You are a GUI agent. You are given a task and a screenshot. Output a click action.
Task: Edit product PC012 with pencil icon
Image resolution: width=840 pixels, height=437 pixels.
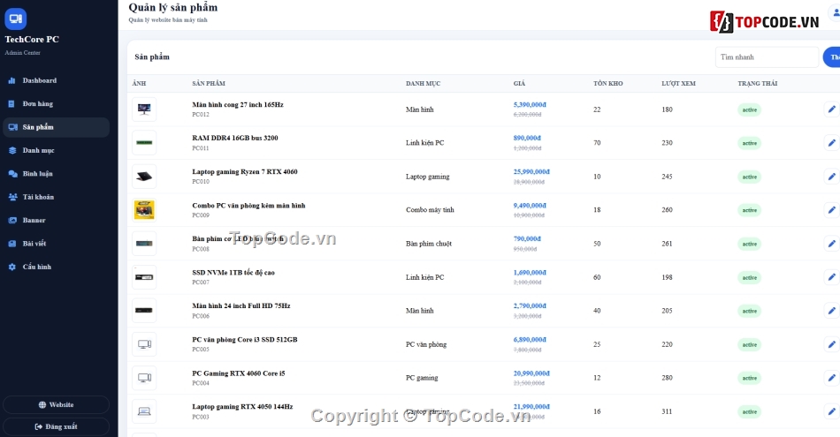click(831, 109)
